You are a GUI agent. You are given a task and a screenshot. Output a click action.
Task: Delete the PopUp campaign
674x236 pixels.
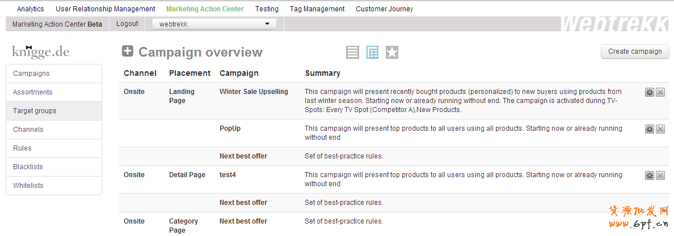[x=660, y=129]
